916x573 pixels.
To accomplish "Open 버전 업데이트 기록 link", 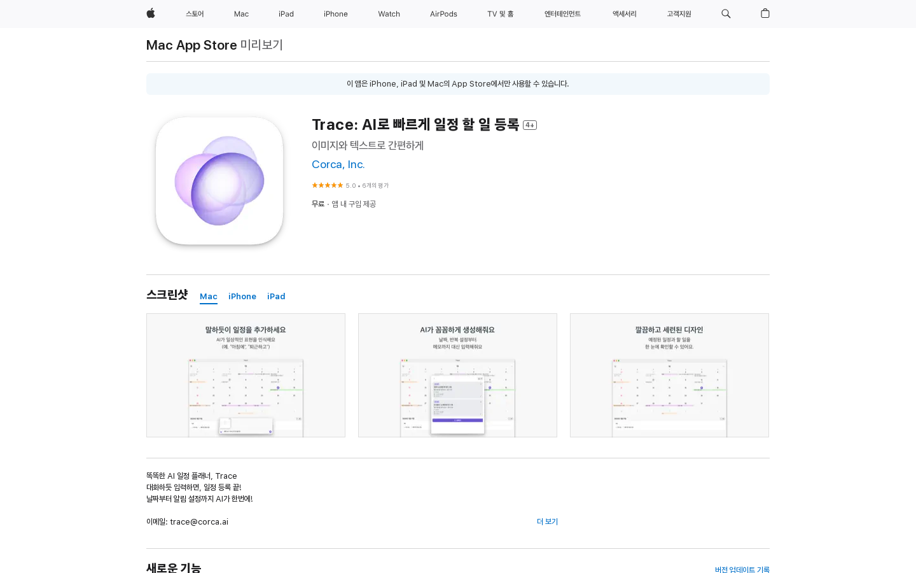I will 742,570.
